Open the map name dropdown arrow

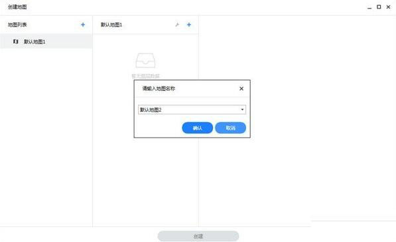tap(242, 110)
